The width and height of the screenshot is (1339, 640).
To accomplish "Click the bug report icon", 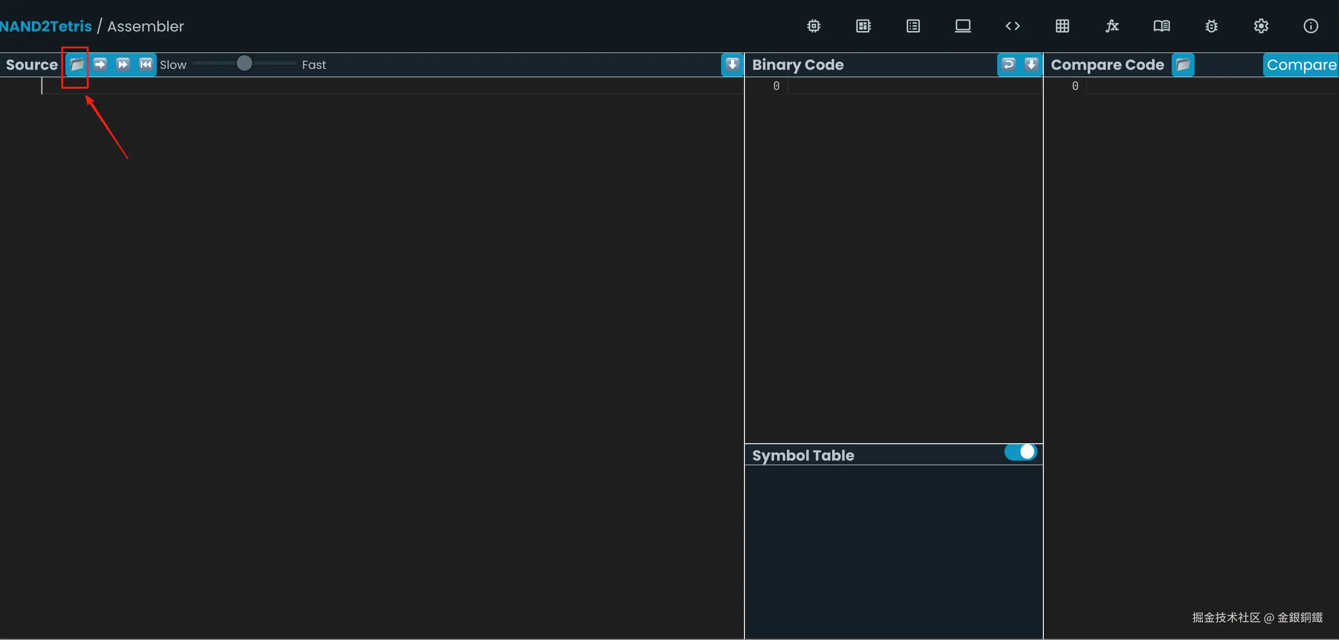I will [1211, 26].
